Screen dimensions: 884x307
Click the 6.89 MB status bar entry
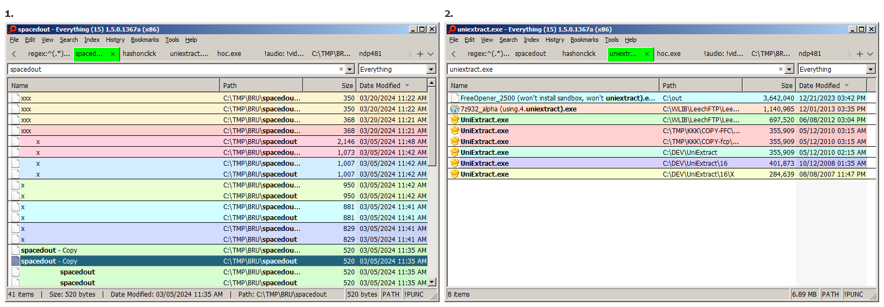point(804,295)
